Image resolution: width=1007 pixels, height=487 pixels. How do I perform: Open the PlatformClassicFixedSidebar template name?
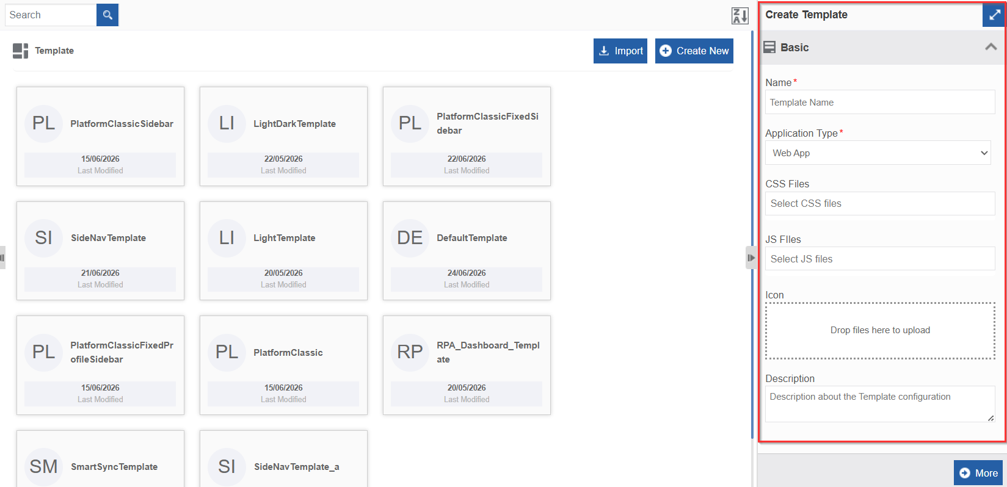tap(487, 123)
